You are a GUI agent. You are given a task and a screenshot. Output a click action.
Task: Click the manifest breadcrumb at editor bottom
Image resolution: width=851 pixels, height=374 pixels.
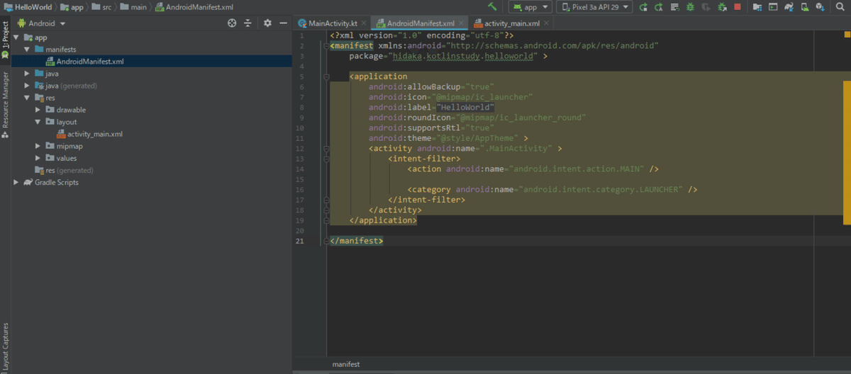(x=346, y=364)
